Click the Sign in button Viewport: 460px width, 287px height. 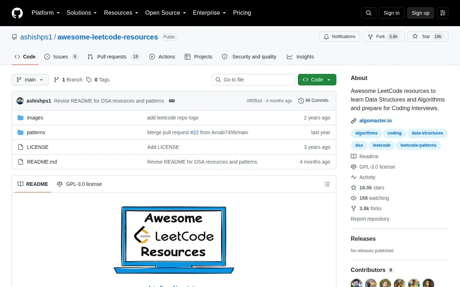pos(391,13)
